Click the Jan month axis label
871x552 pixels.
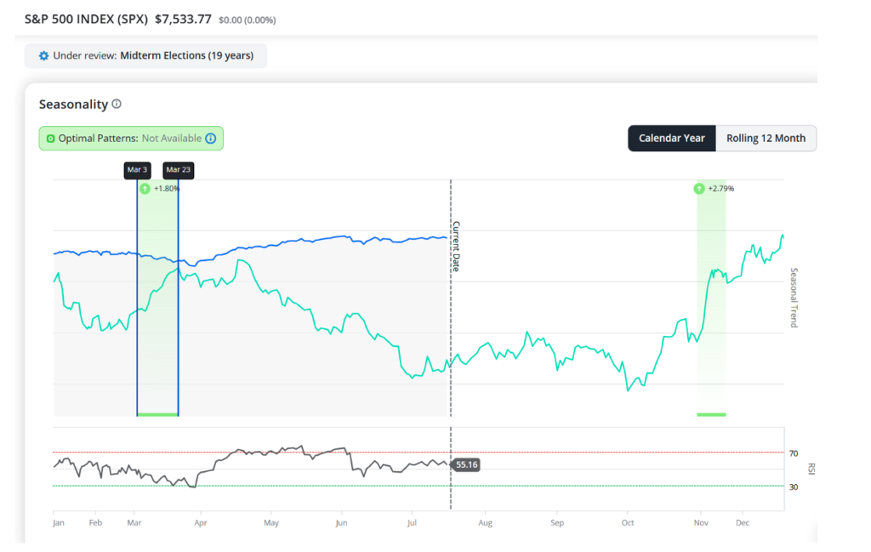point(59,523)
